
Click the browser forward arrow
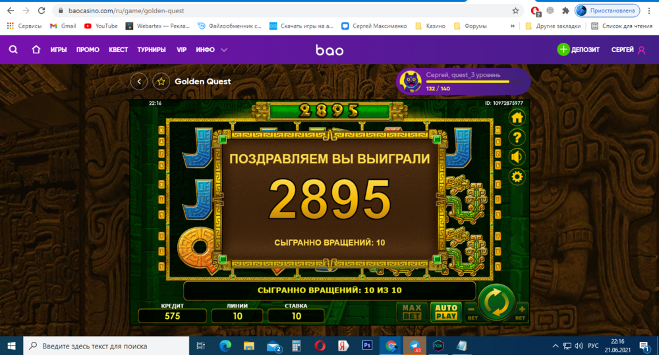pyautogui.click(x=26, y=11)
